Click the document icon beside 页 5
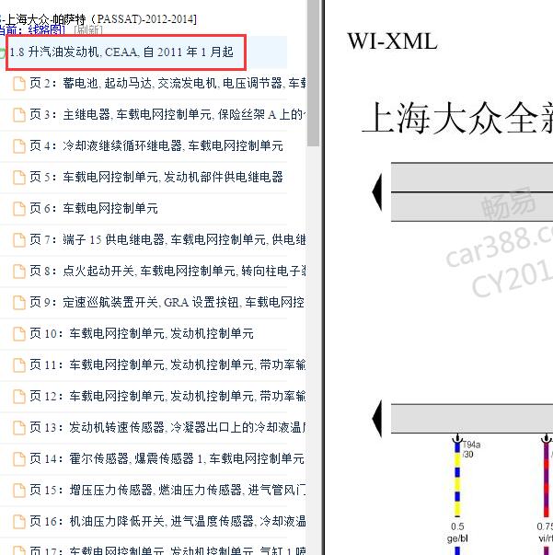This screenshot has width=553, height=555. click(x=19, y=178)
